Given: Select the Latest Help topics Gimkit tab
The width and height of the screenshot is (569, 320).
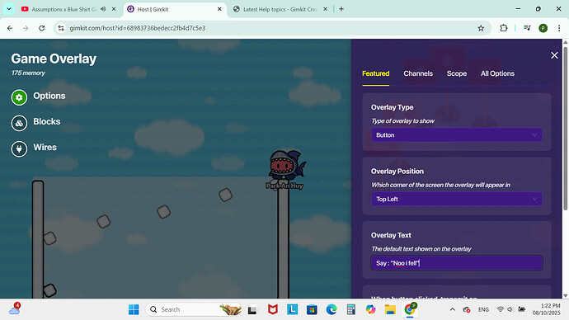Looking at the screenshot, I should tap(280, 9).
